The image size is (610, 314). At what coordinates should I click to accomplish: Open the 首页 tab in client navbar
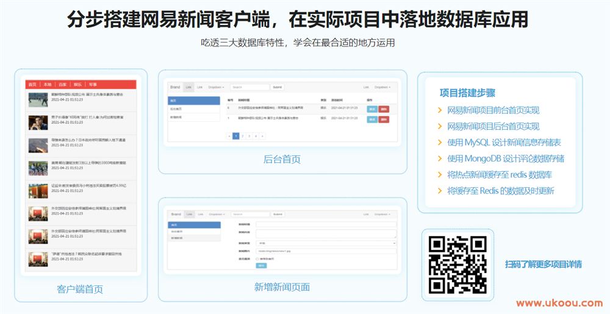click(32, 84)
